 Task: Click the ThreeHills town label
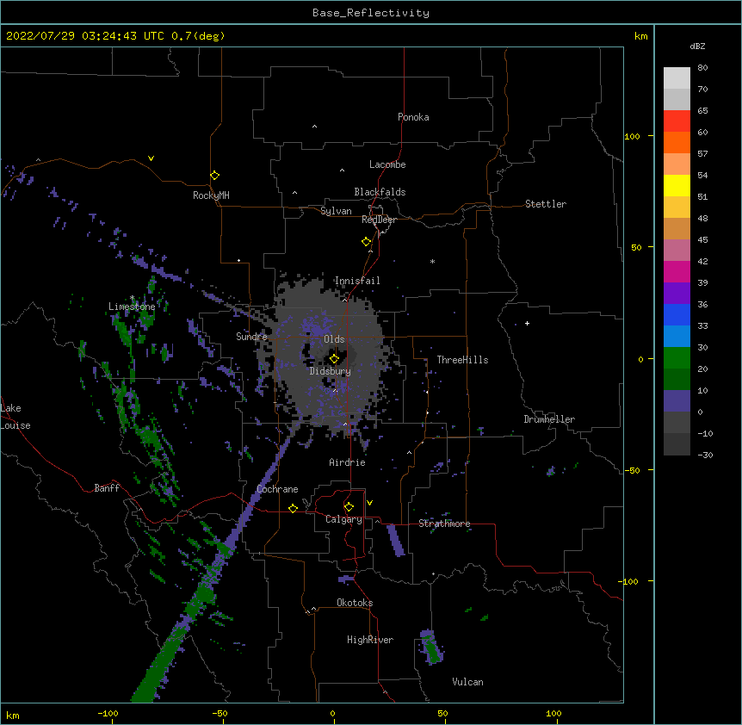point(462,360)
